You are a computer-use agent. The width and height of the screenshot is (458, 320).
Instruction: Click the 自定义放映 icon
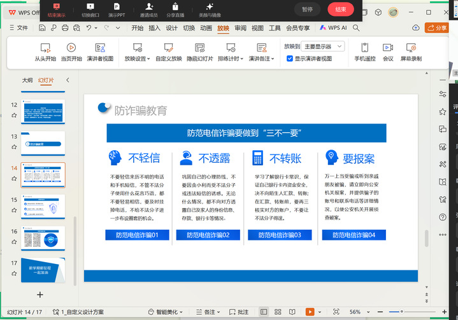click(168, 48)
